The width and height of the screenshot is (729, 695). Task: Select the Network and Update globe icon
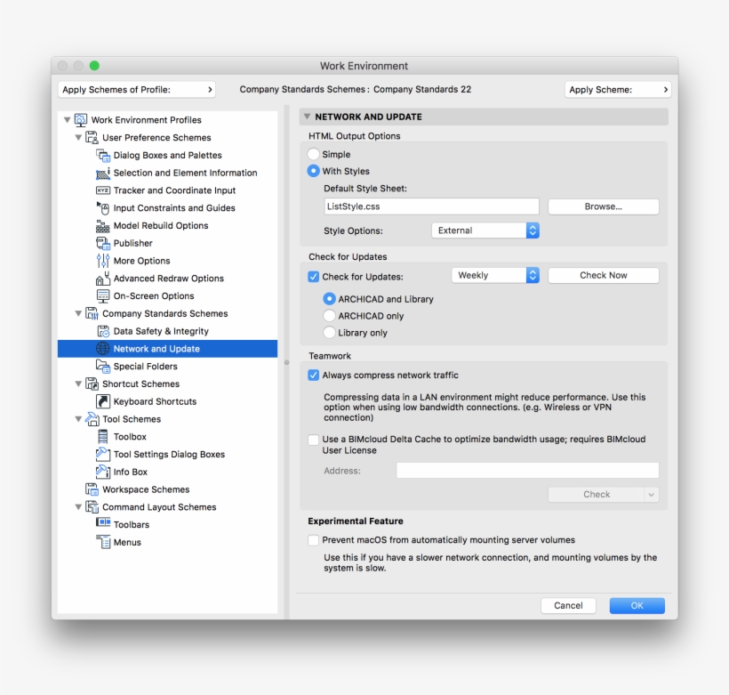[105, 348]
